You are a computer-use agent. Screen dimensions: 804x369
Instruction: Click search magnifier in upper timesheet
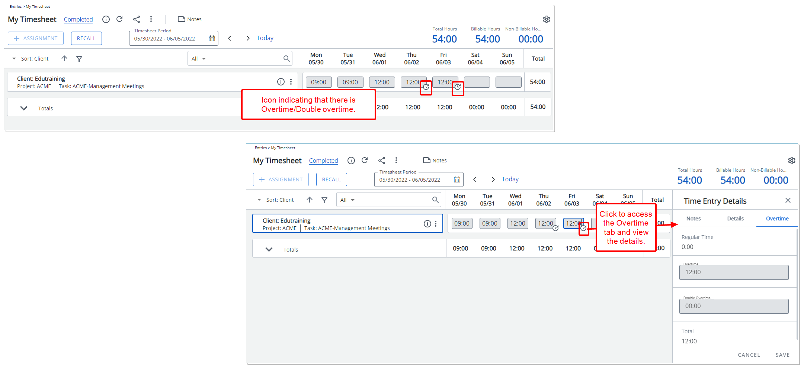point(286,58)
